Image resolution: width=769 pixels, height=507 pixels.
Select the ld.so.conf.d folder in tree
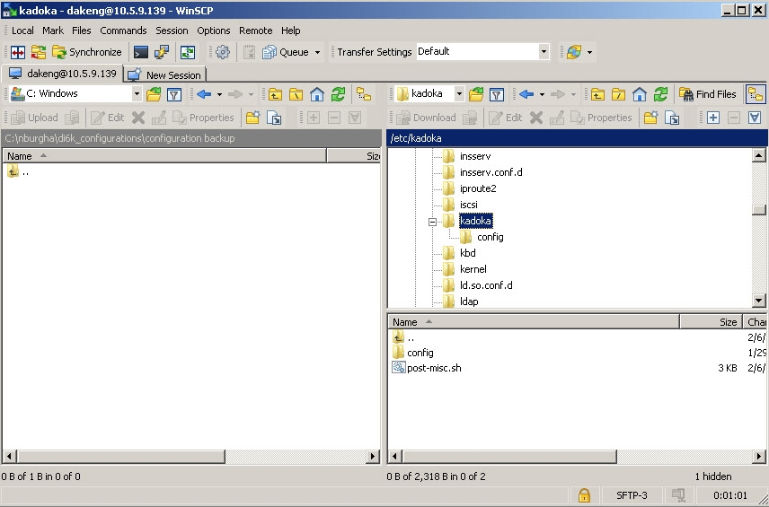coord(486,285)
